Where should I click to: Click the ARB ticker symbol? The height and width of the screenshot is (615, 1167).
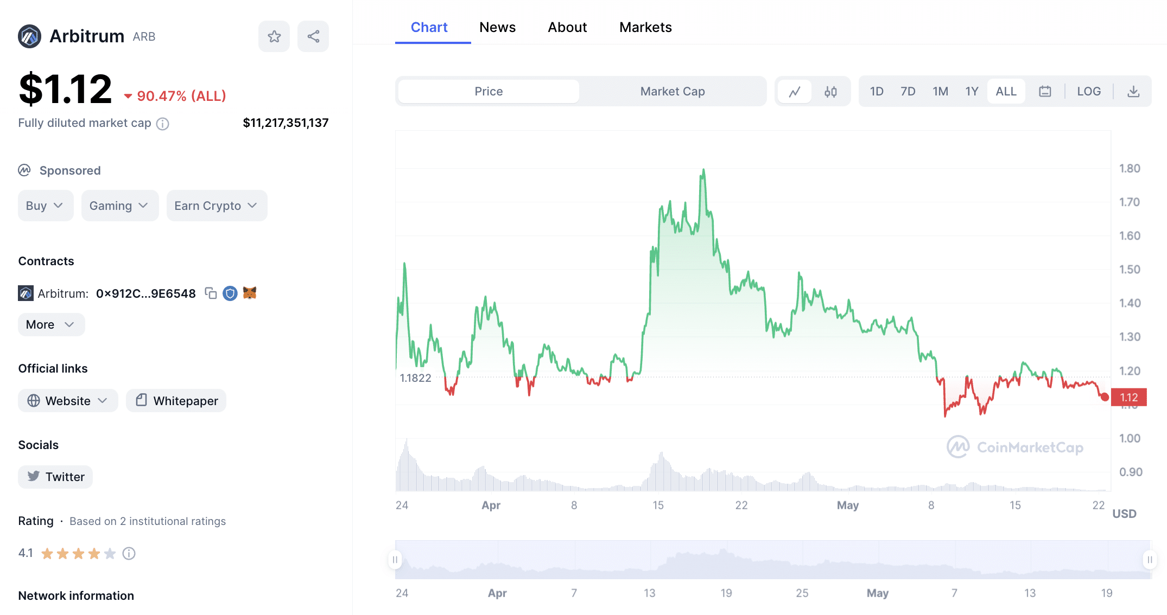tap(144, 36)
